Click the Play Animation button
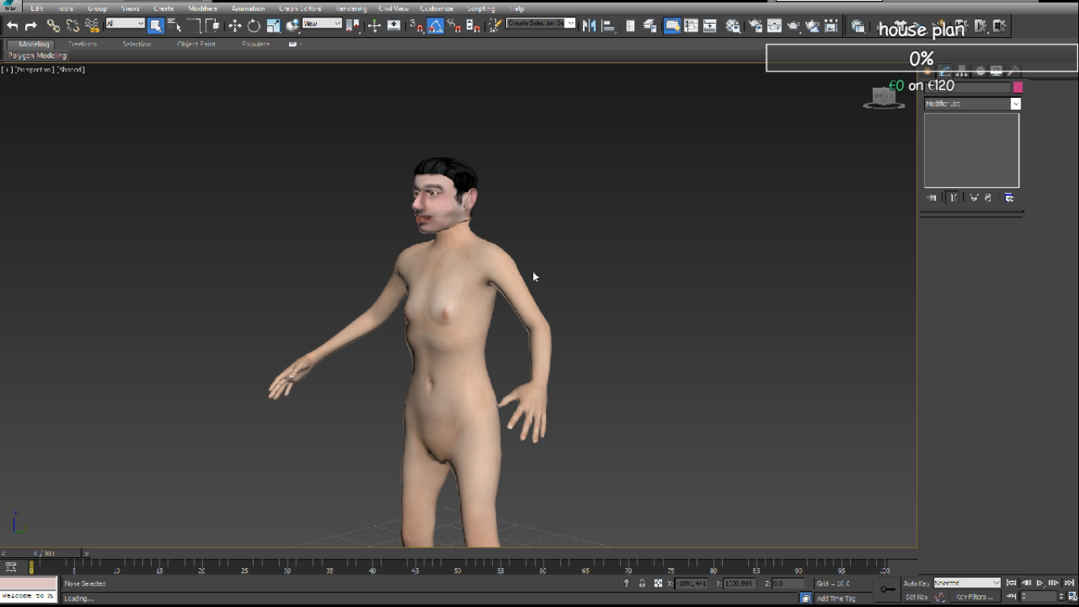1079x607 pixels. pyautogui.click(x=1040, y=583)
